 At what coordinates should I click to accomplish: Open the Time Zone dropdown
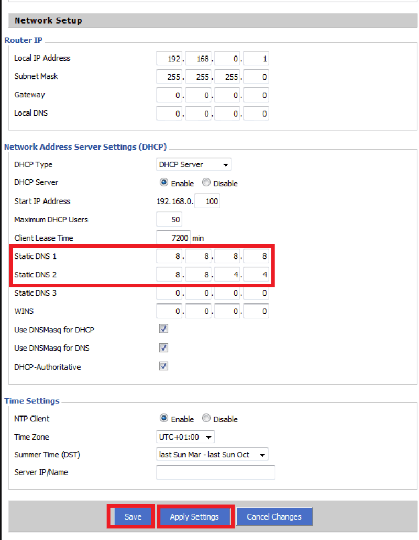pos(185,437)
